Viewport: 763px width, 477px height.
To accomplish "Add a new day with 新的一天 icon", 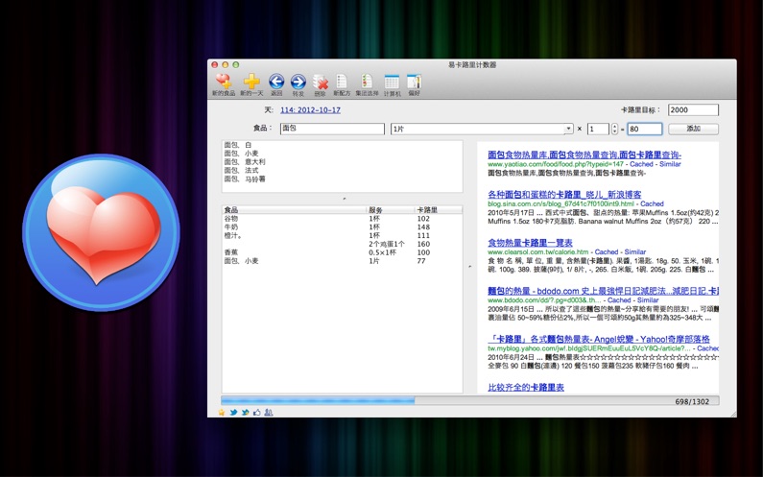I will point(250,83).
